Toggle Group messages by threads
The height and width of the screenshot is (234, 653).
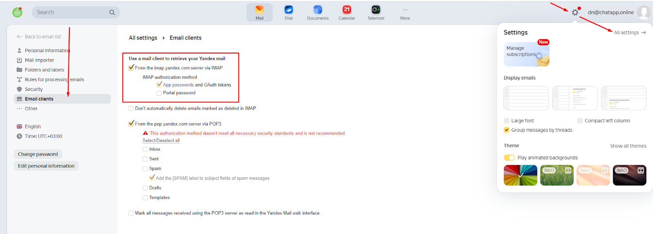click(506, 130)
